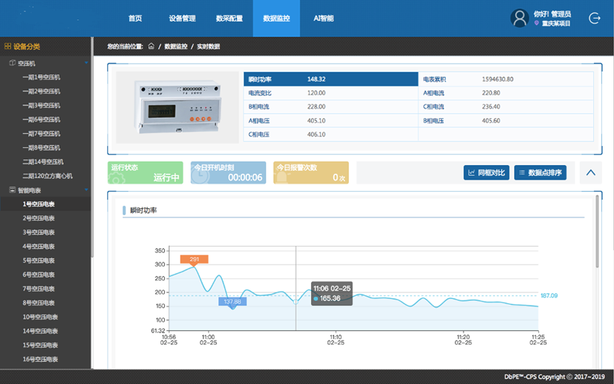The height and width of the screenshot is (384, 614).
Task: Click the home icon in breadcrumb
Action: point(151,46)
